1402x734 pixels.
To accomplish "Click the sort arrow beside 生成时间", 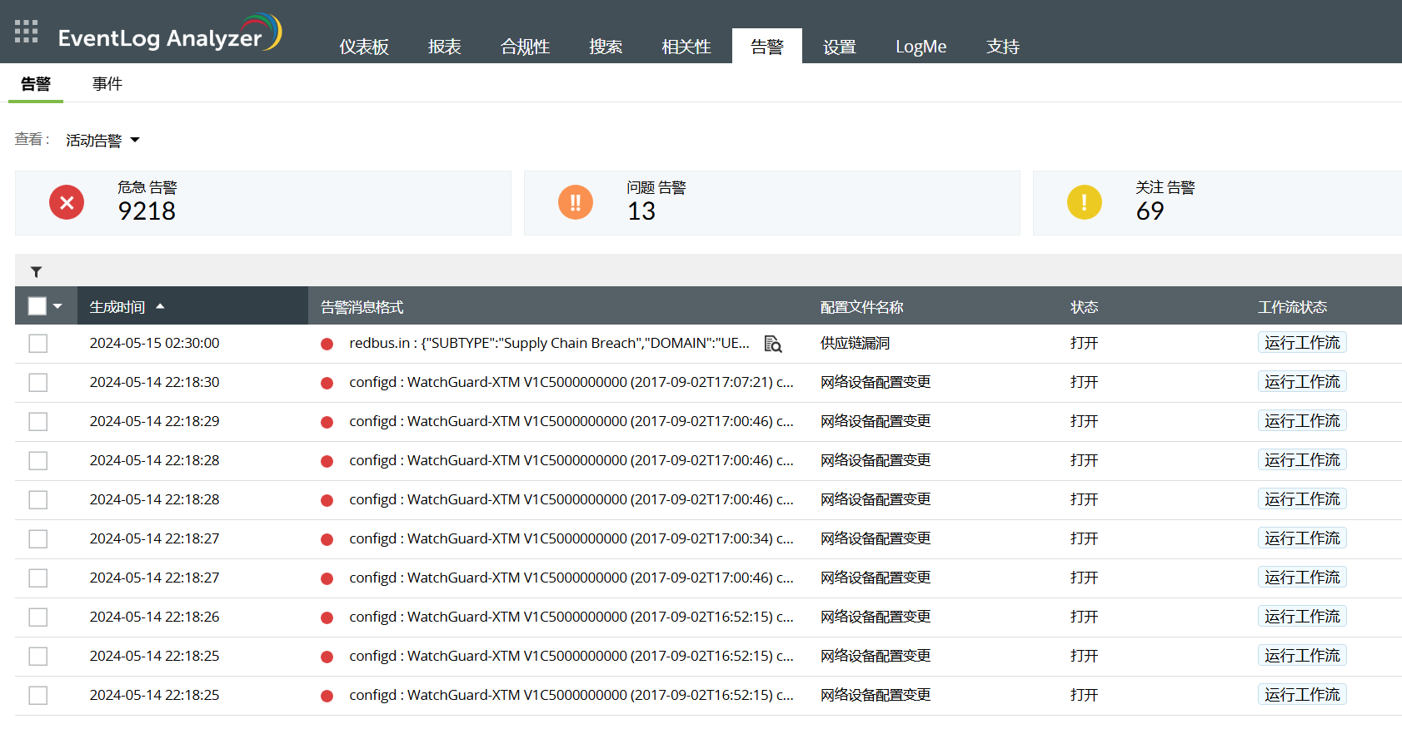I will tap(160, 306).
